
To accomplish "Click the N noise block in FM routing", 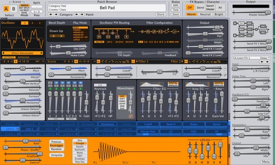I will tap(126, 37).
